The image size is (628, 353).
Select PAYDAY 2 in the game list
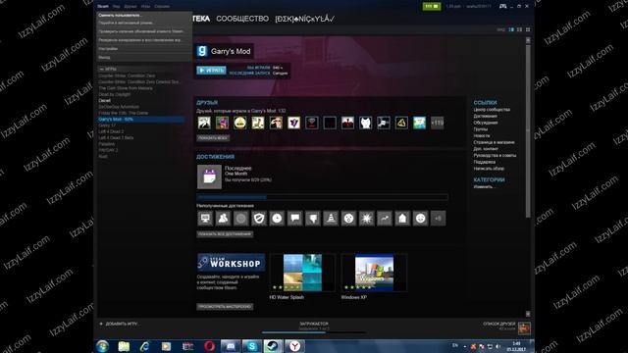108,150
